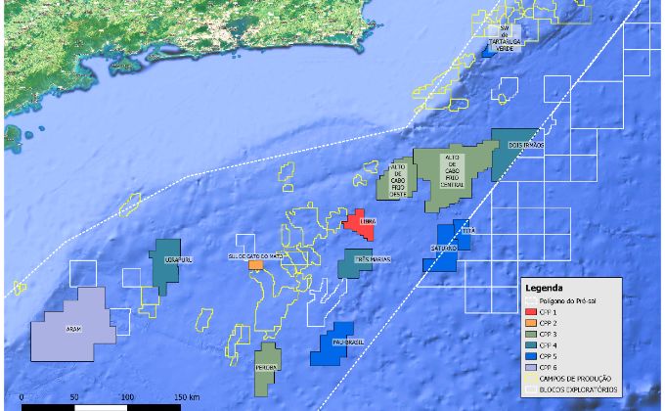Screen dimensions: 665x411
Task: Click the Legenda title text
Action: 545,289
